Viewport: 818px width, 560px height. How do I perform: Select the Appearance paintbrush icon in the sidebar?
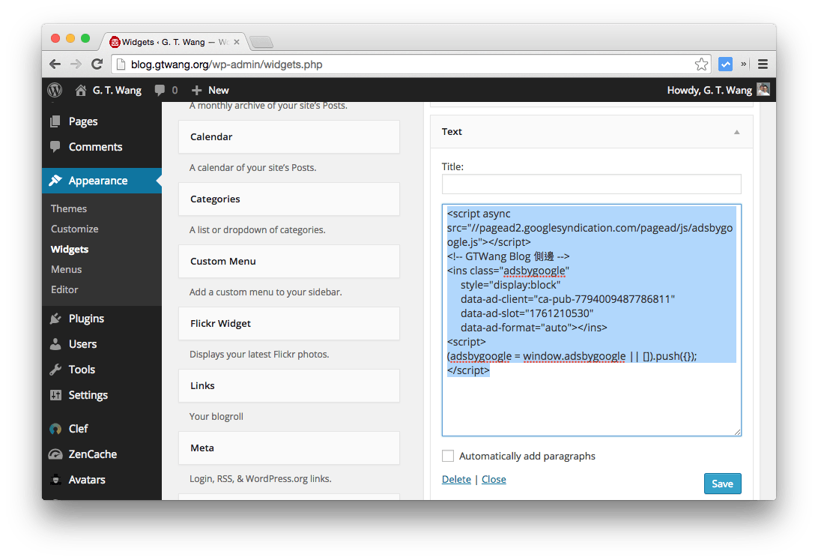(56, 180)
